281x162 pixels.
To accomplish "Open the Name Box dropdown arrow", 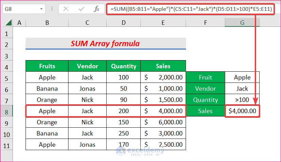I will coord(42,9).
